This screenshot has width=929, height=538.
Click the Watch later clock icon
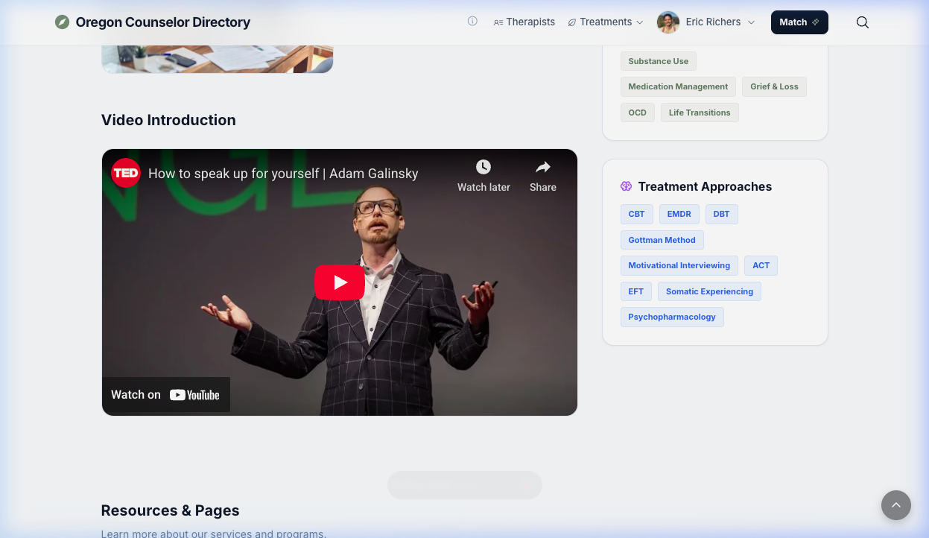coord(483,168)
